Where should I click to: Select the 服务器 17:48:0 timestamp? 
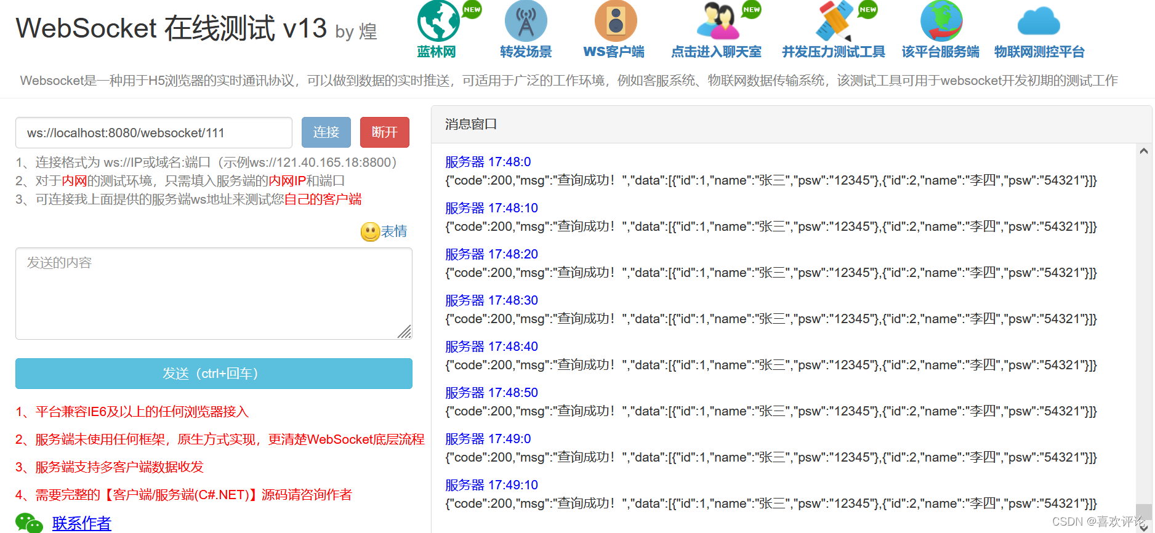(x=488, y=162)
